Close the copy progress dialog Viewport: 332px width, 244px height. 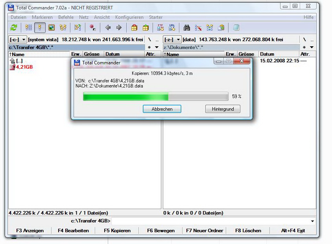(242, 61)
